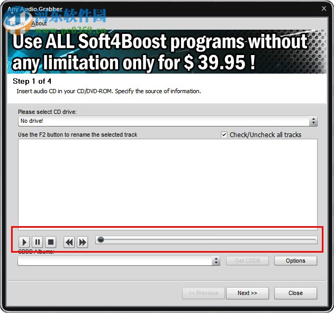This screenshot has width=334, height=313.
Task: Stop playback with the stop button
Action: point(51,242)
